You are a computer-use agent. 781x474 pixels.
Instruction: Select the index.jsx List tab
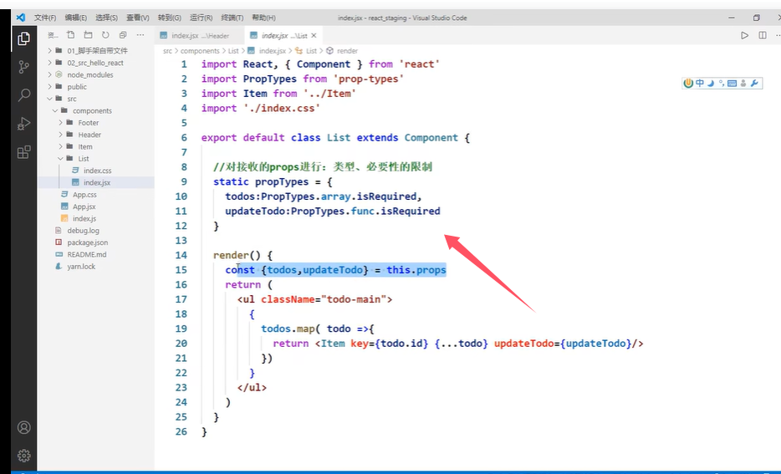coord(284,36)
